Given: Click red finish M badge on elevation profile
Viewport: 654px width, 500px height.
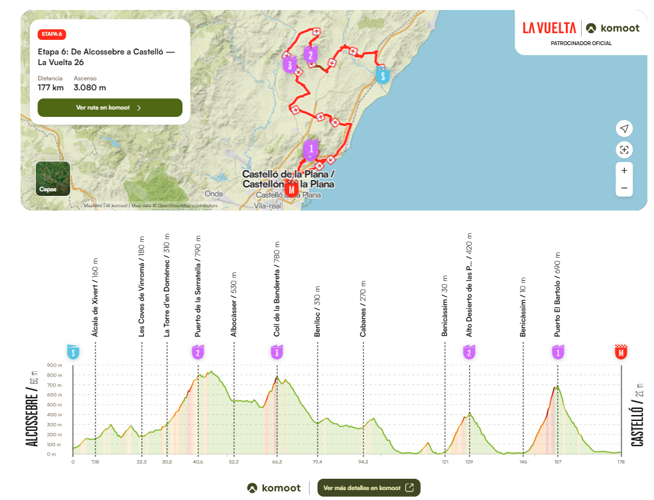Looking at the screenshot, I should coord(621,352).
